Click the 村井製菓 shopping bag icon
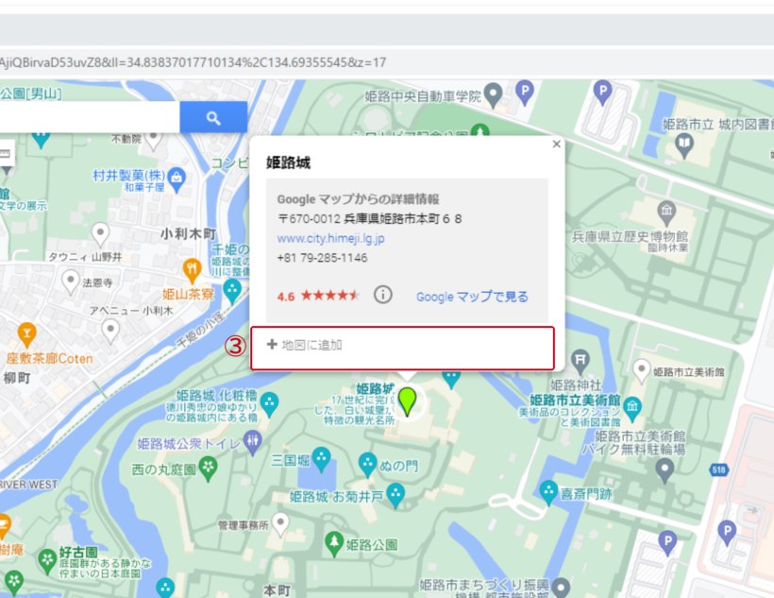774x598 pixels. 177,179
